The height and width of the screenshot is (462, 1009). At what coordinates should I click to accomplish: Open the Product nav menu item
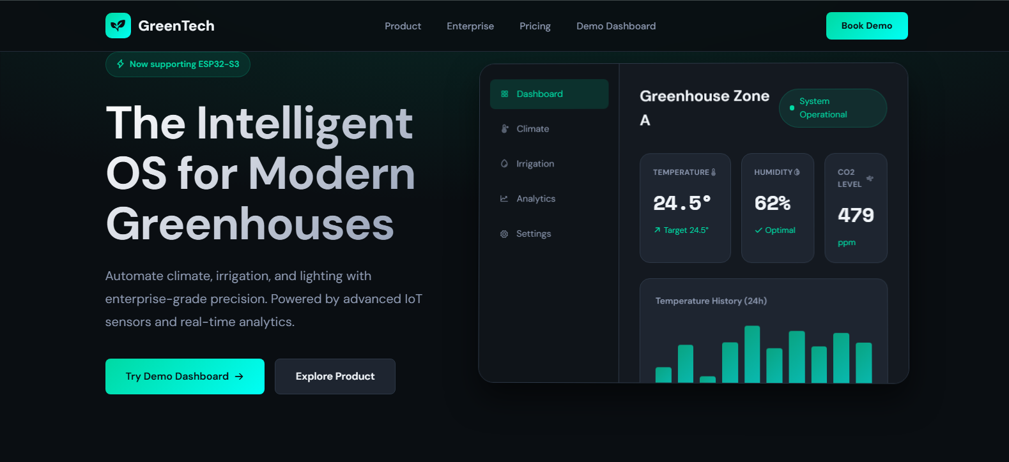pos(403,26)
